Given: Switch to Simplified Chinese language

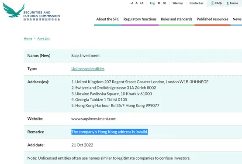Looking at the screenshot, I should (165, 3).
